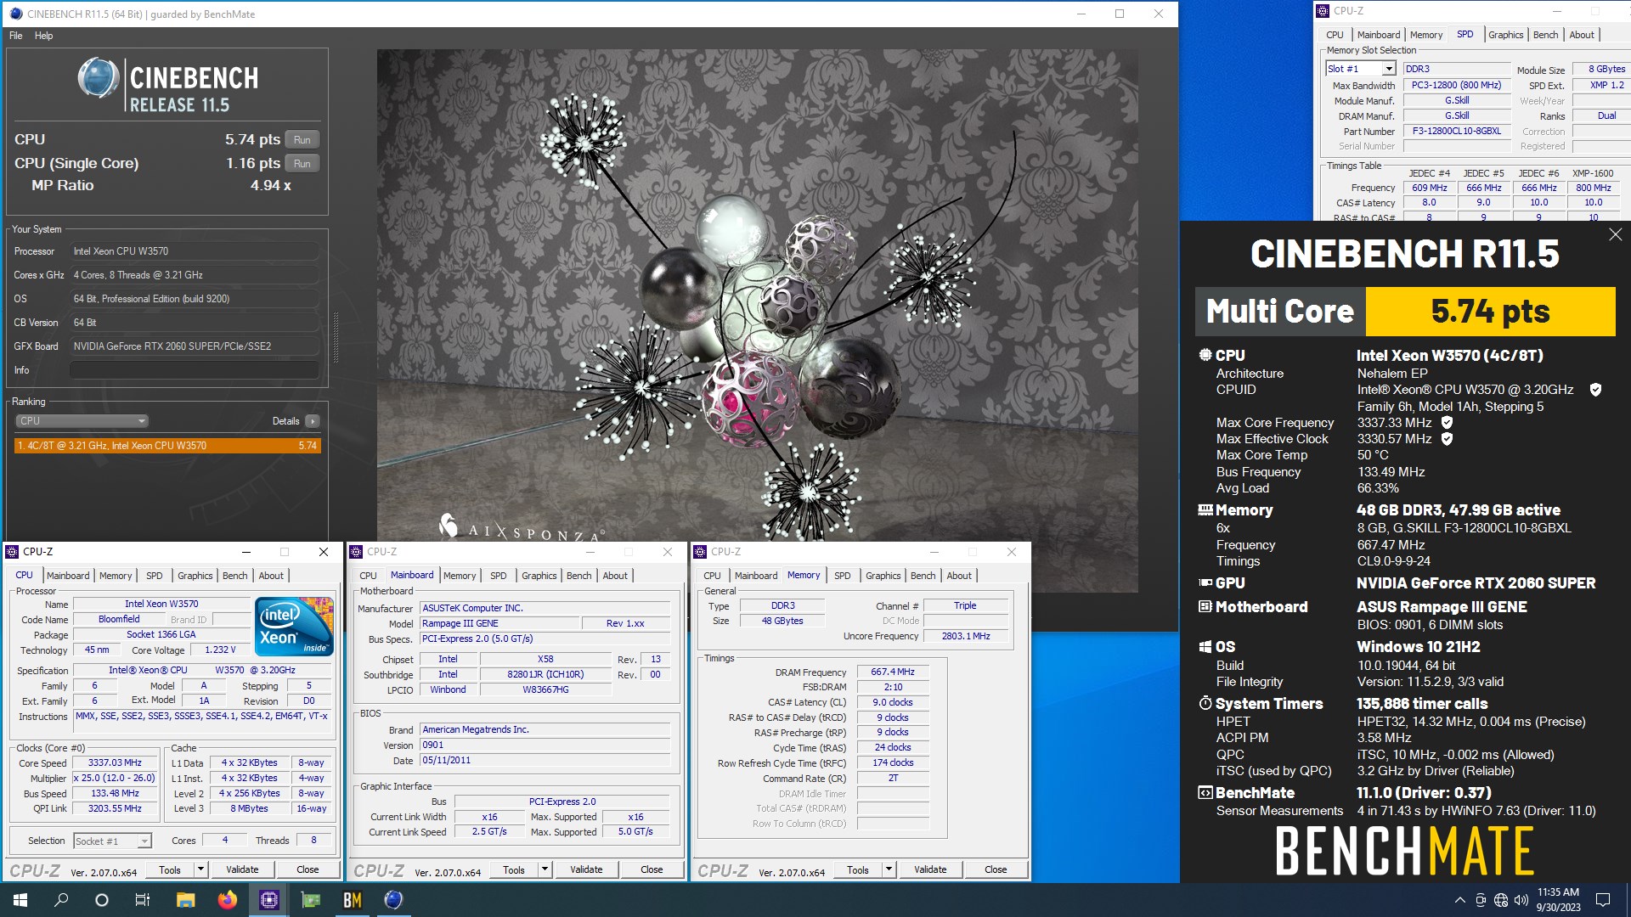Select the Xeon W3570 ranking entry
The width and height of the screenshot is (1631, 917).
coord(167,446)
